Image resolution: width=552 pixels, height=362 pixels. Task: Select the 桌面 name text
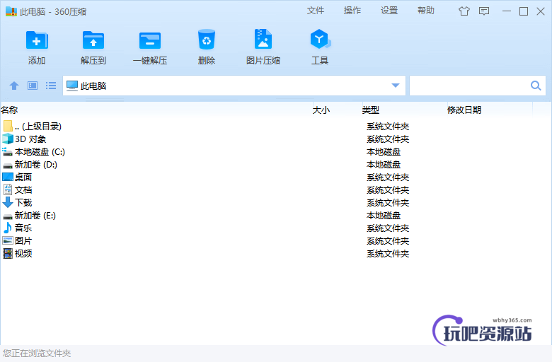tap(23, 177)
